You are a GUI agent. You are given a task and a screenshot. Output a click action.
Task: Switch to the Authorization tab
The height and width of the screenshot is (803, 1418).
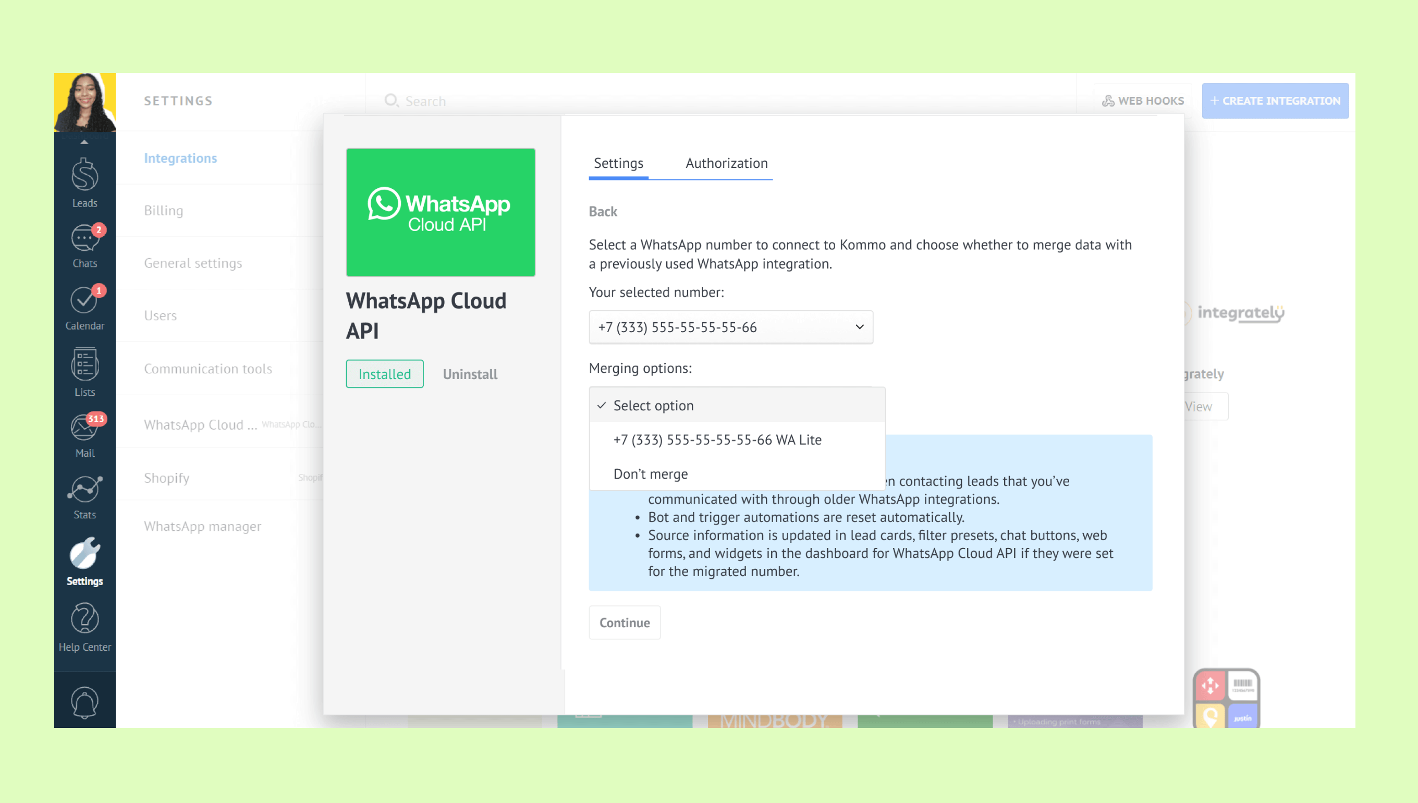pyautogui.click(x=727, y=163)
